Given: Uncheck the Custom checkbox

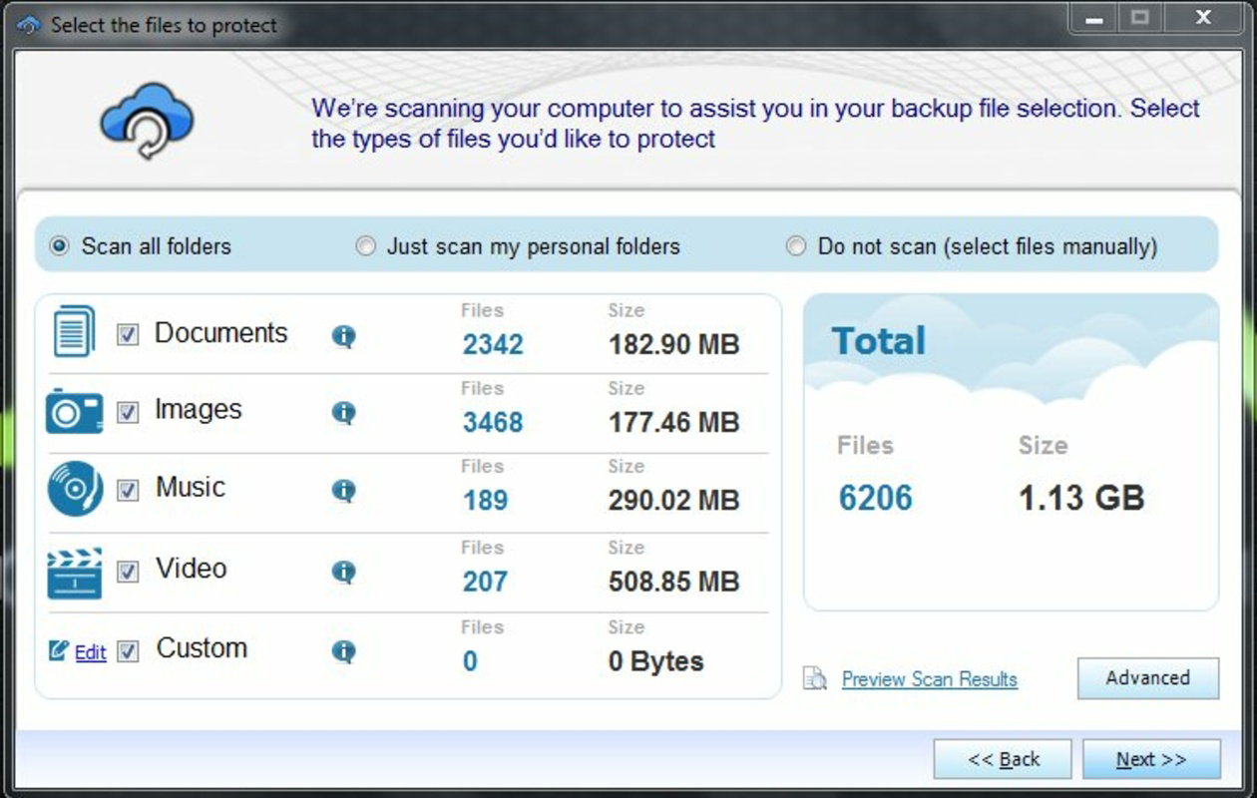Looking at the screenshot, I should (128, 651).
